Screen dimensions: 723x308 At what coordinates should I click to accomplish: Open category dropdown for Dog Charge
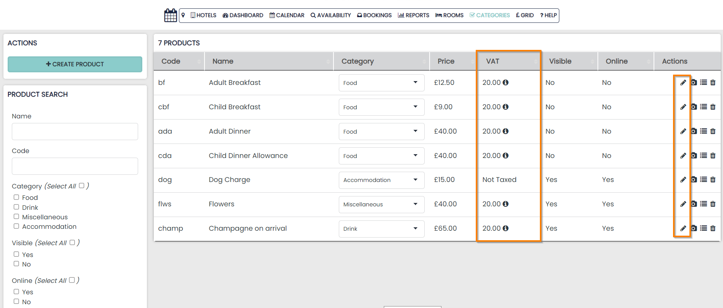coord(381,180)
